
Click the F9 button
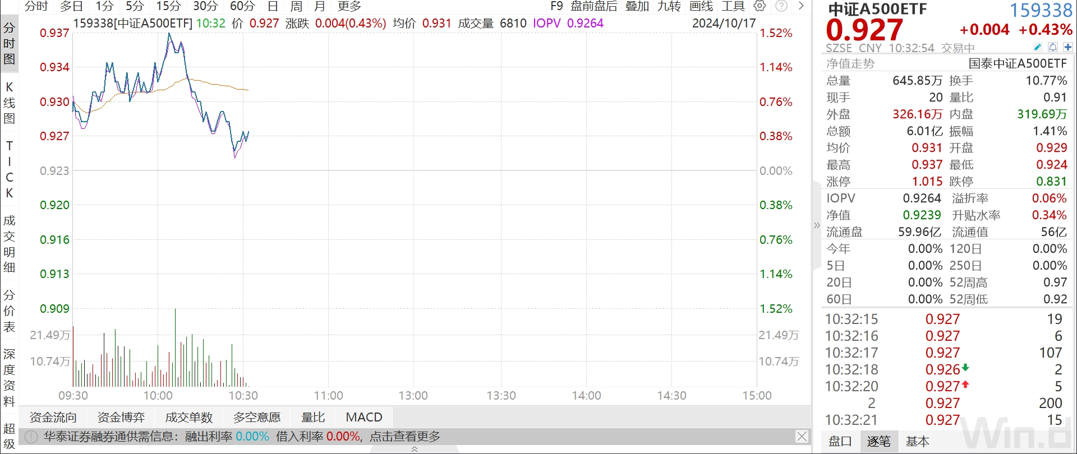[x=556, y=6]
